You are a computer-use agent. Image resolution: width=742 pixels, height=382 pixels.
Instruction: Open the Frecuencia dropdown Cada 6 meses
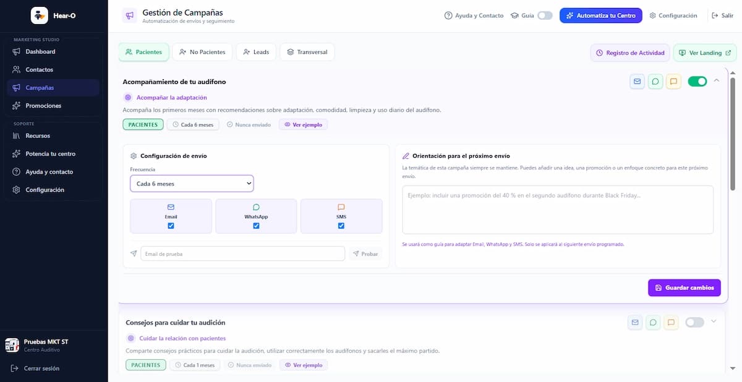click(x=192, y=184)
